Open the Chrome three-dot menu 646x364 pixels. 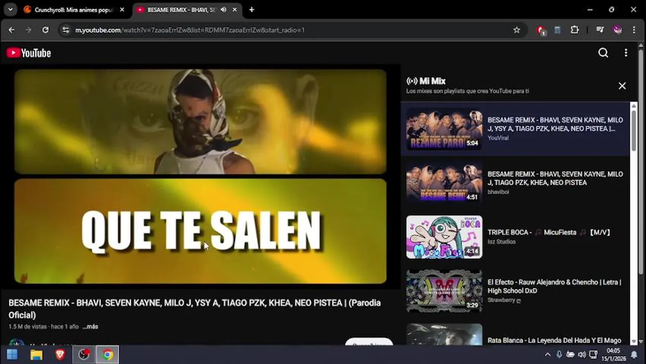tap(634, 30)
